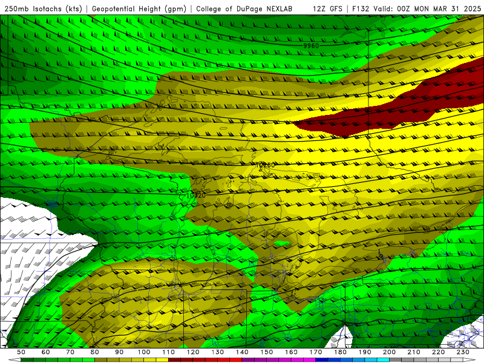
Task: Click the bright yellow legend swatch left of 110
Action: 162,359
